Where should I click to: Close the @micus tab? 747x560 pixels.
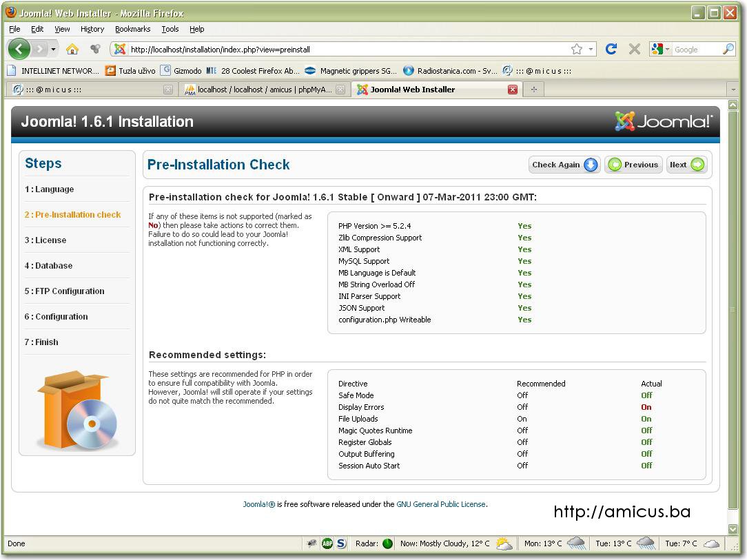click(x=167, y=90)
